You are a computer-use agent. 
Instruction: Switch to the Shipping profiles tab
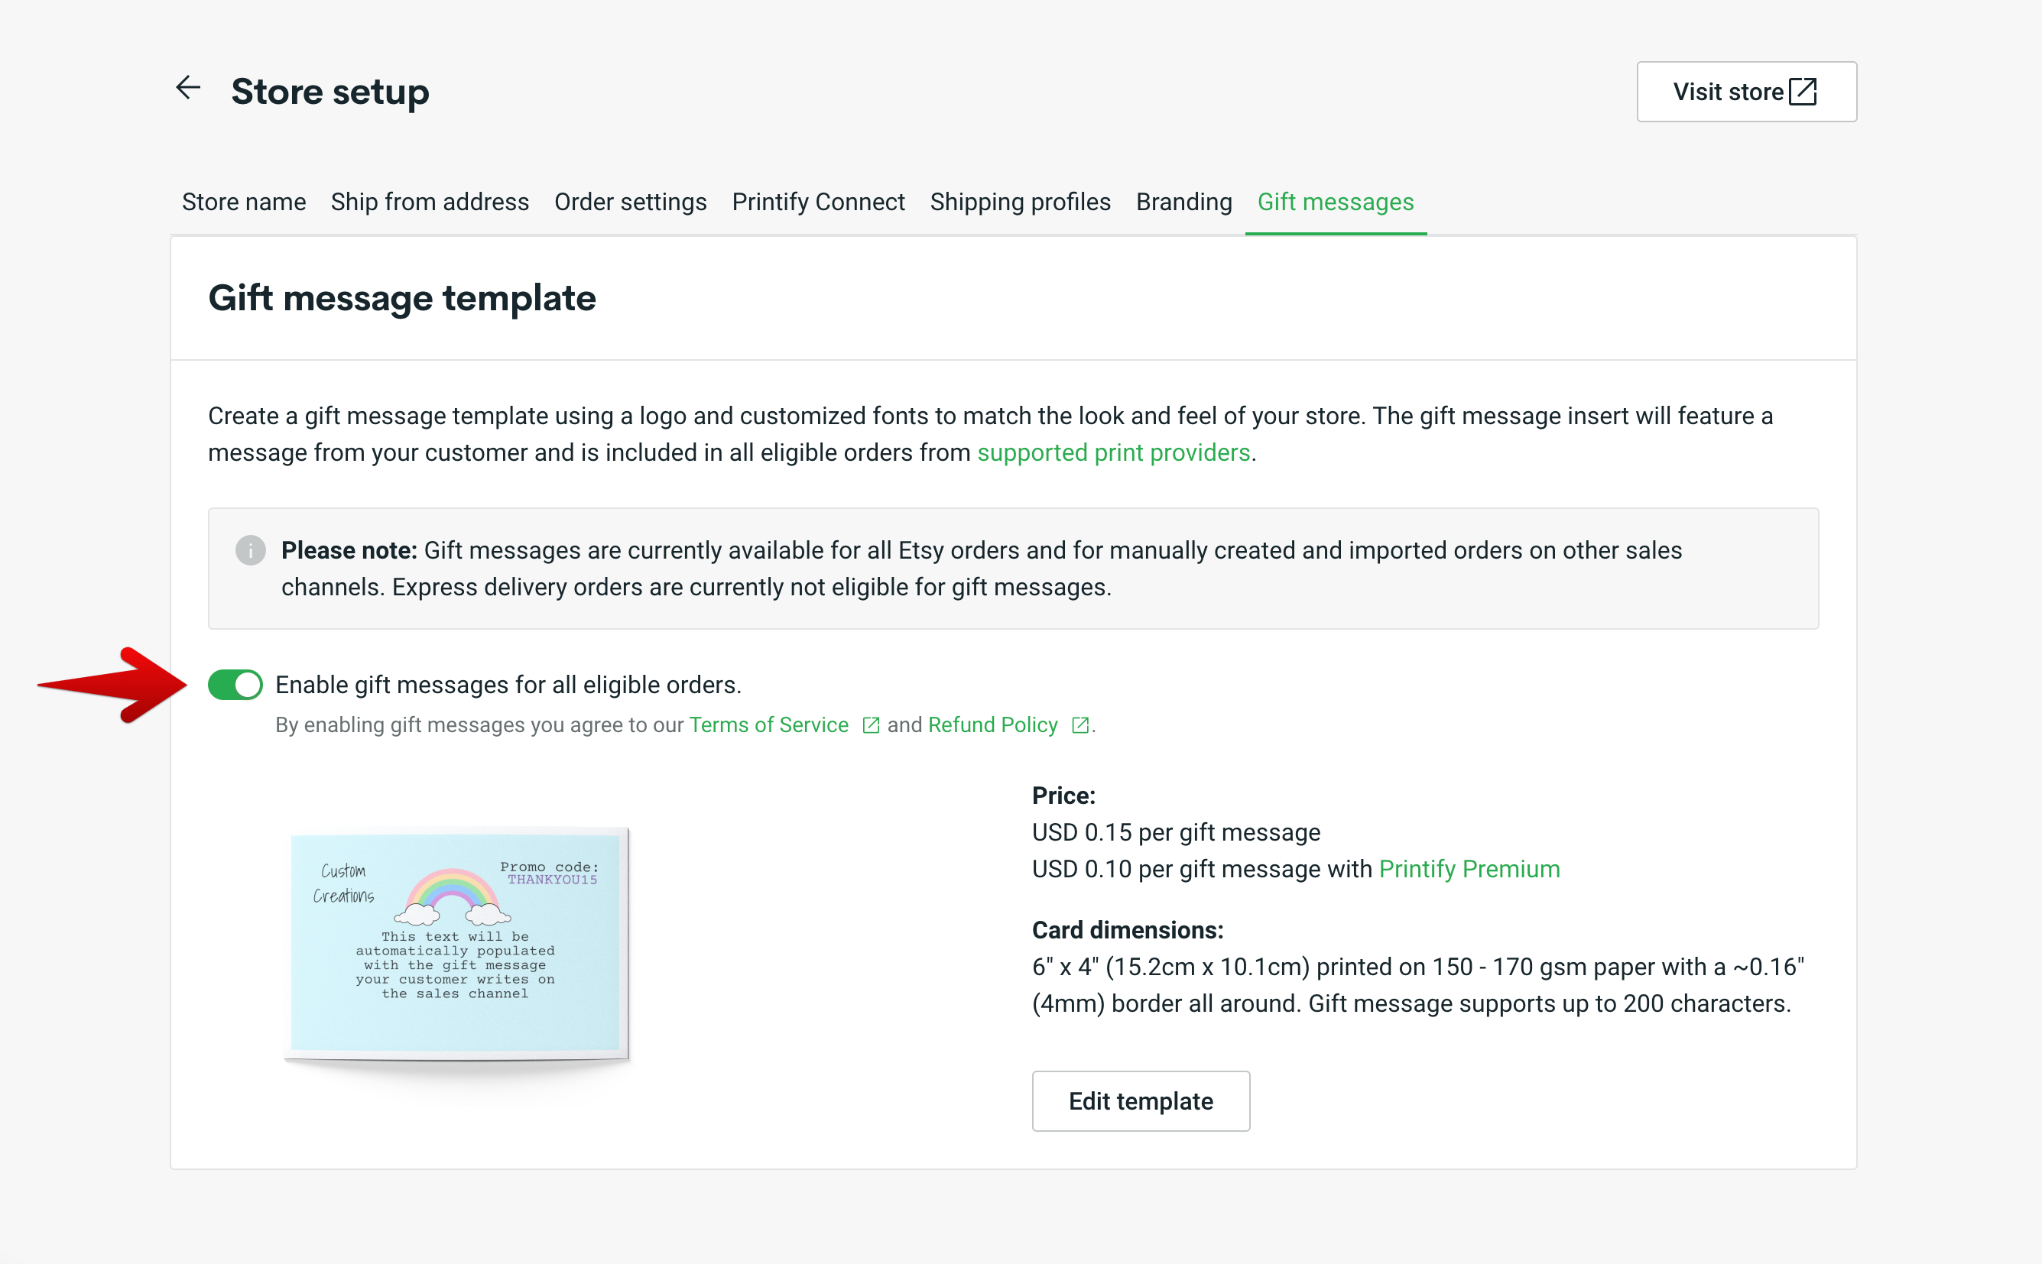pyautogui.click(x=1020, y=202)
